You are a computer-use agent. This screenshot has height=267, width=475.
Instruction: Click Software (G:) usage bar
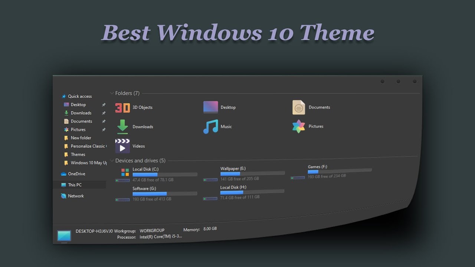point(165,194)
